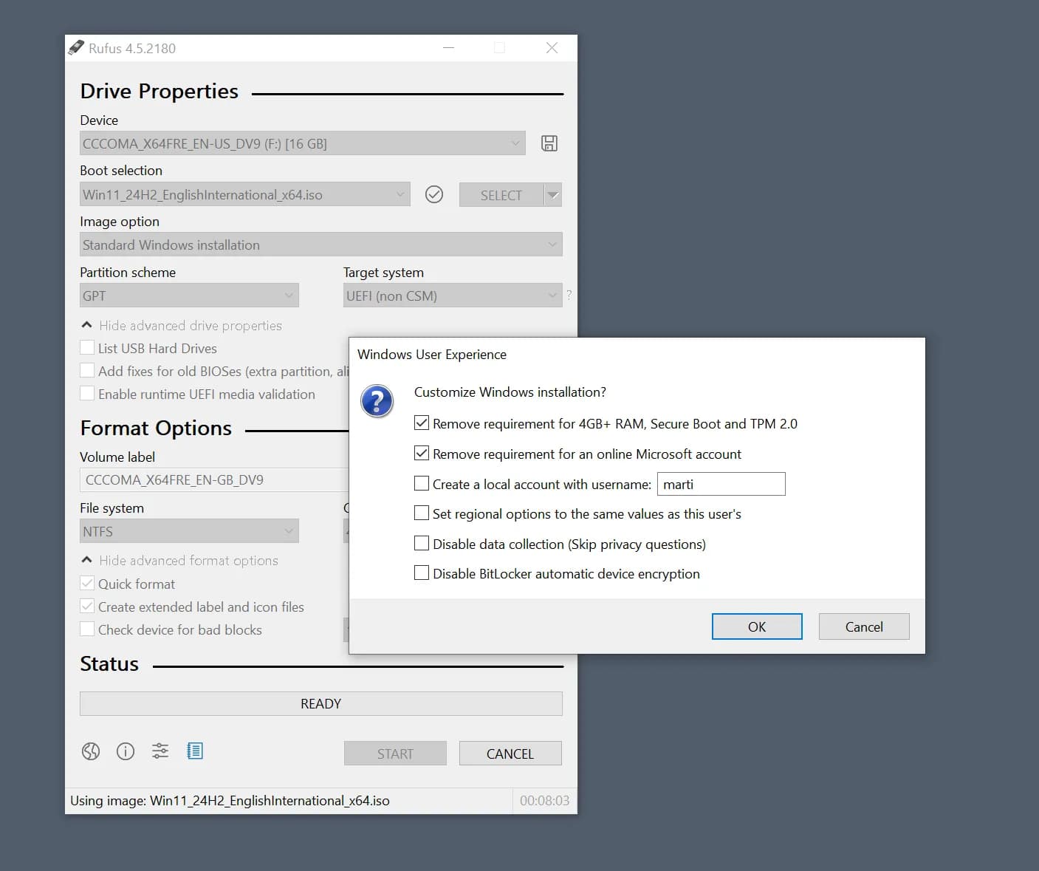Minimize the Rufus window
1039x871 pixels.
pos(448,48)
